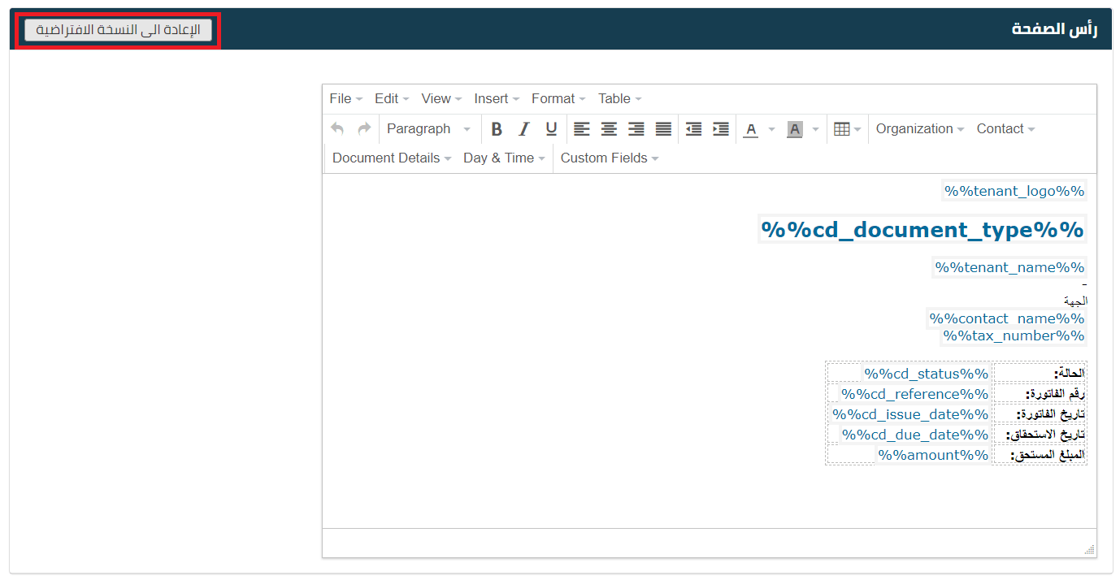
Task: Open the Custom Fields dropdown
Action: tap(609, 158)
